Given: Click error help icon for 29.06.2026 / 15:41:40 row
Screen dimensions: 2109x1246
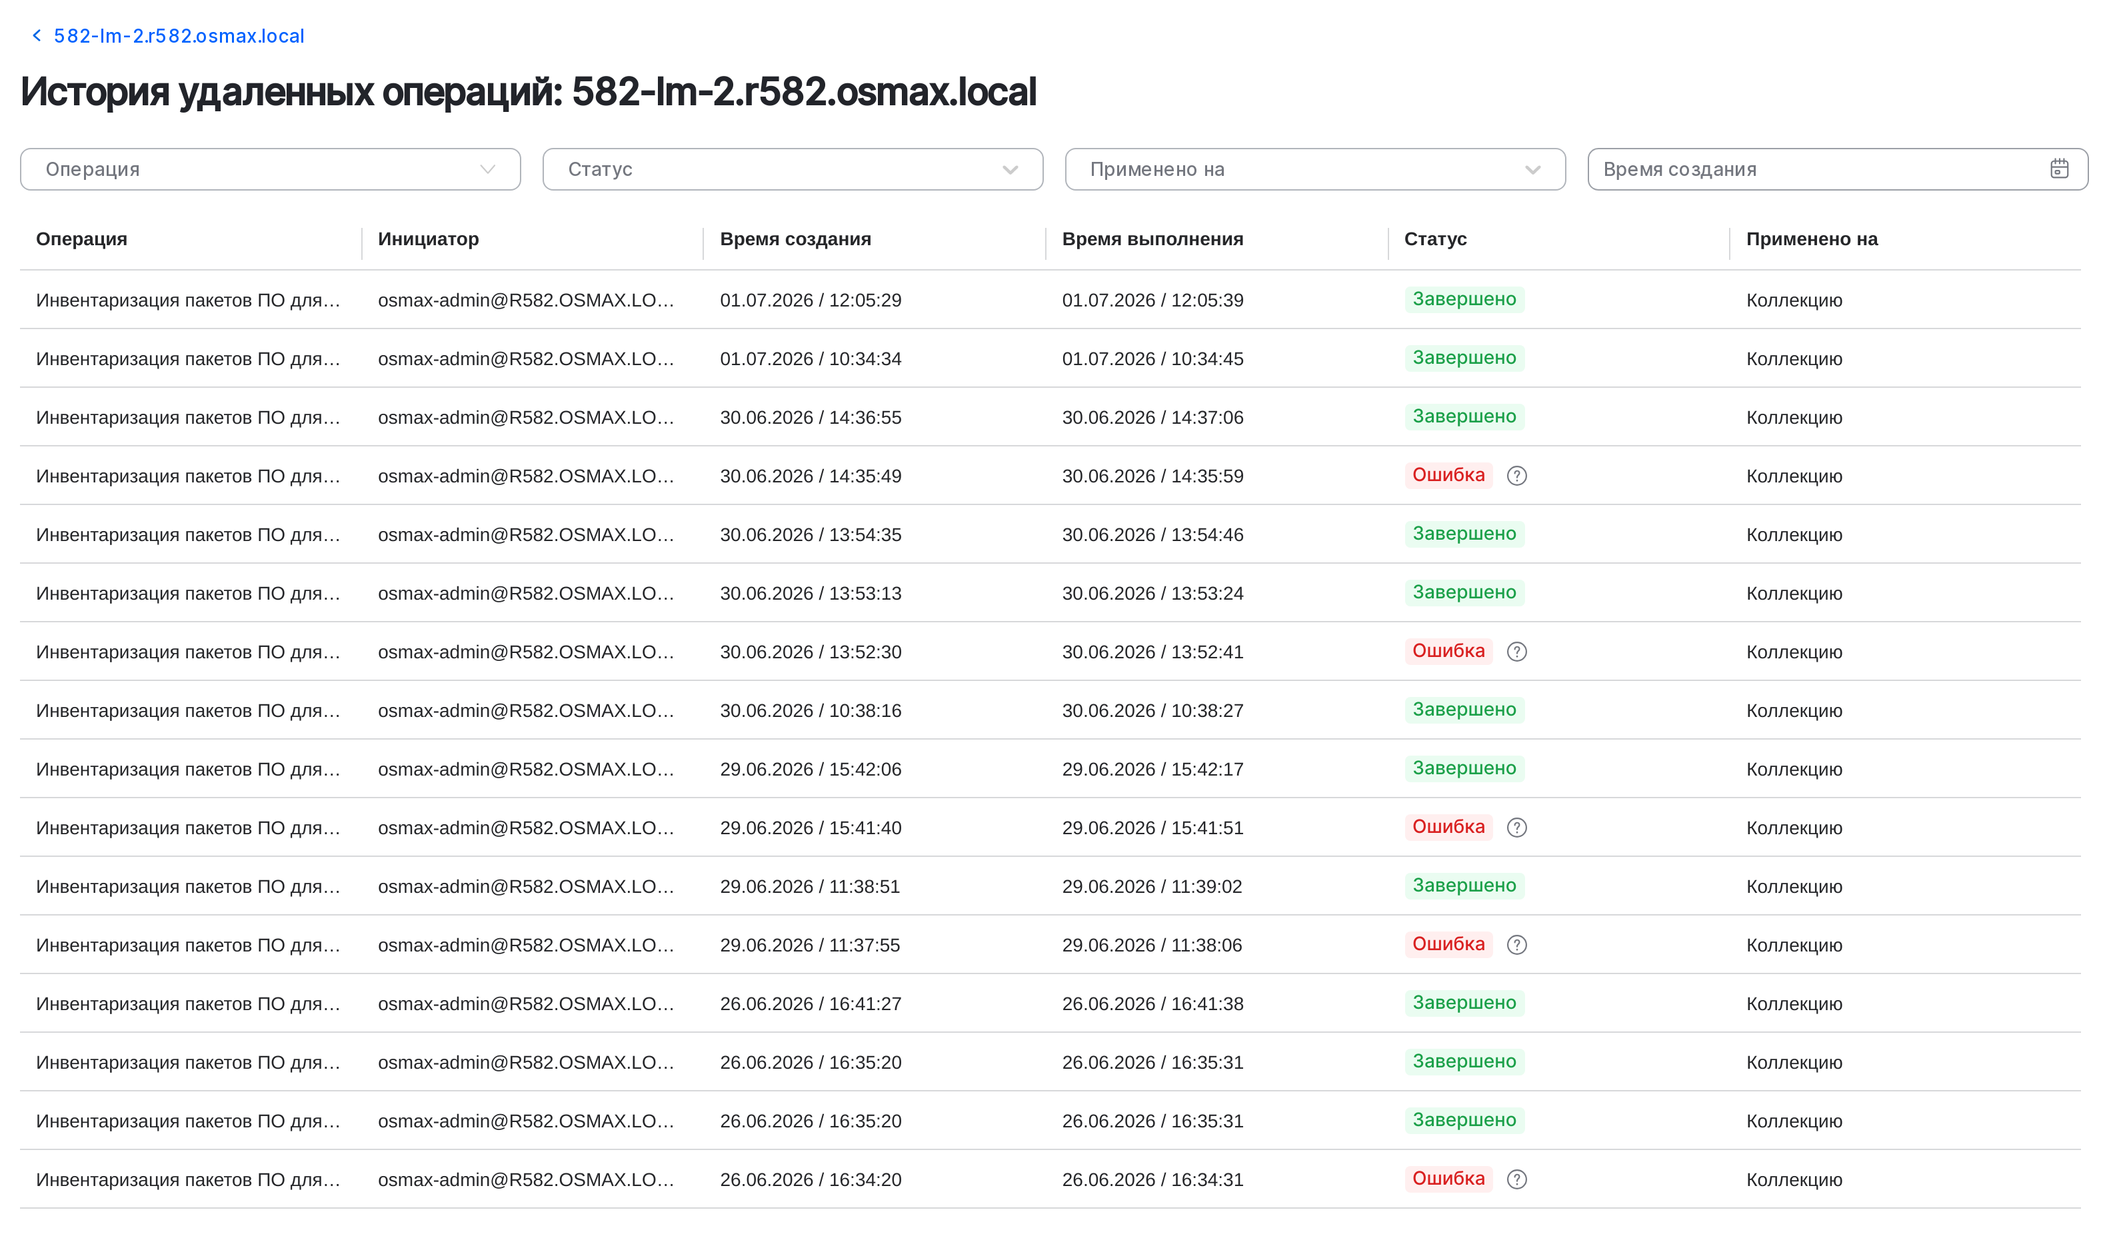Looking at the screenshot, I should (1517, 828).
